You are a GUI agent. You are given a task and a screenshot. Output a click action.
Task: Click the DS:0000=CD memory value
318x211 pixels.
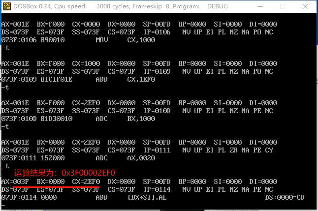285,197
